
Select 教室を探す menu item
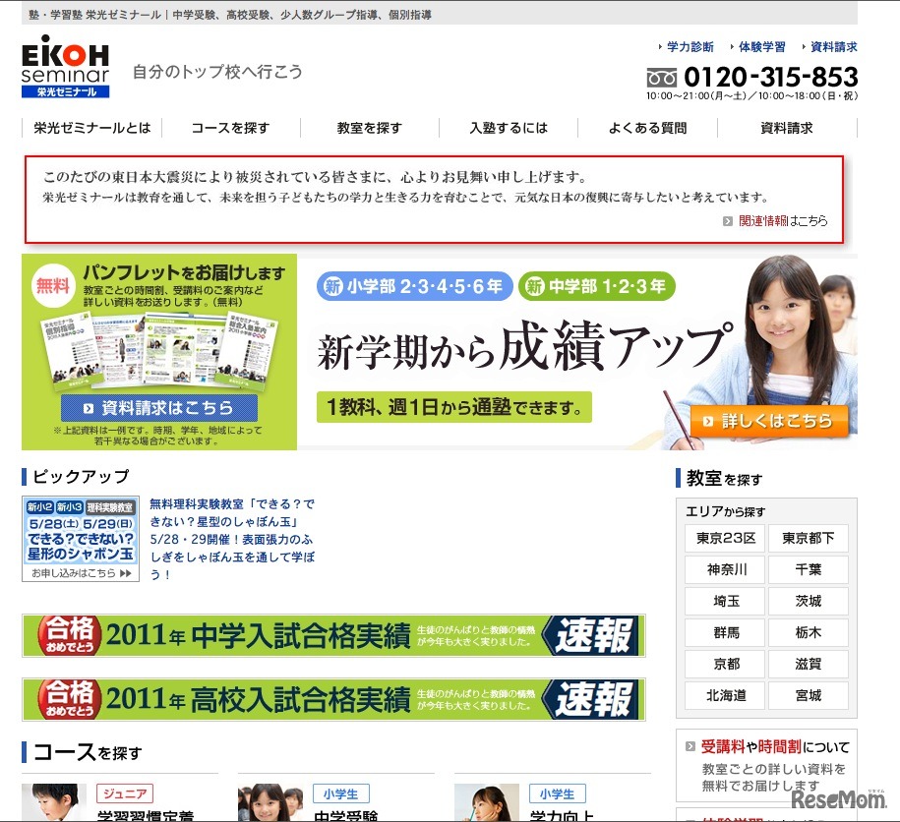coord(370,128)
